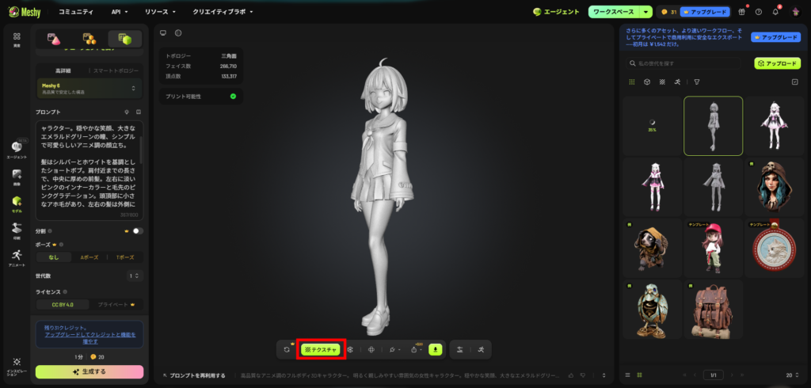Click the prompt library icon beside lightbulb
Viewport: 811px width, 388px height.
[138, 112]
